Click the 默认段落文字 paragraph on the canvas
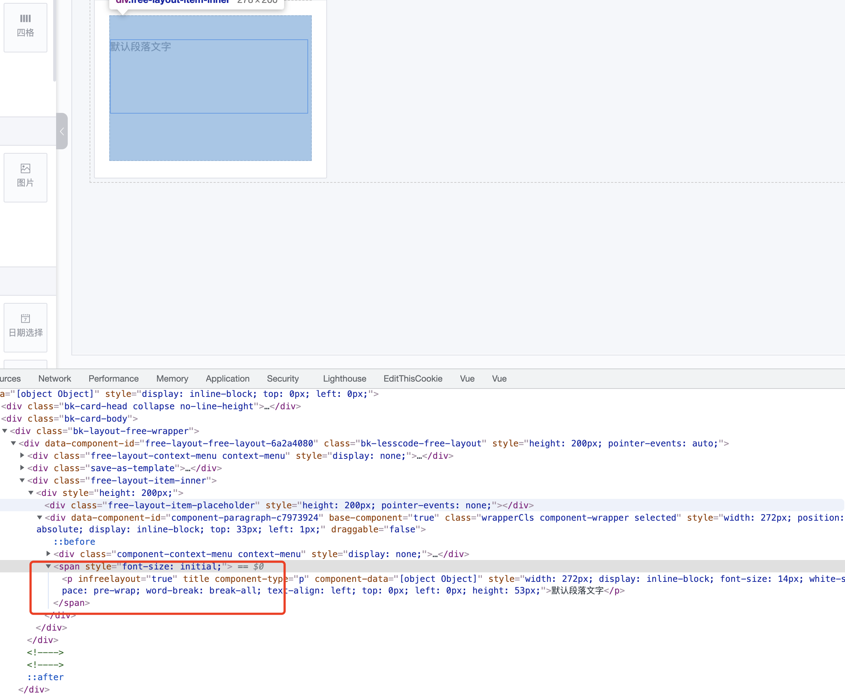 click(140, 47)
